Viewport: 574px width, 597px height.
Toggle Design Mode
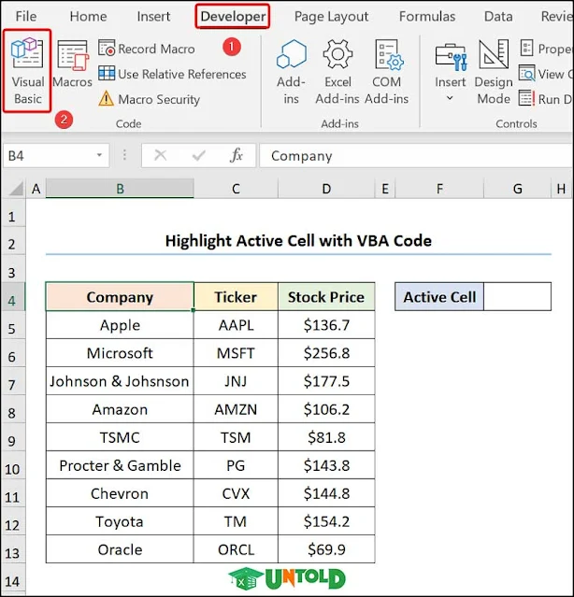coord(494,72)
